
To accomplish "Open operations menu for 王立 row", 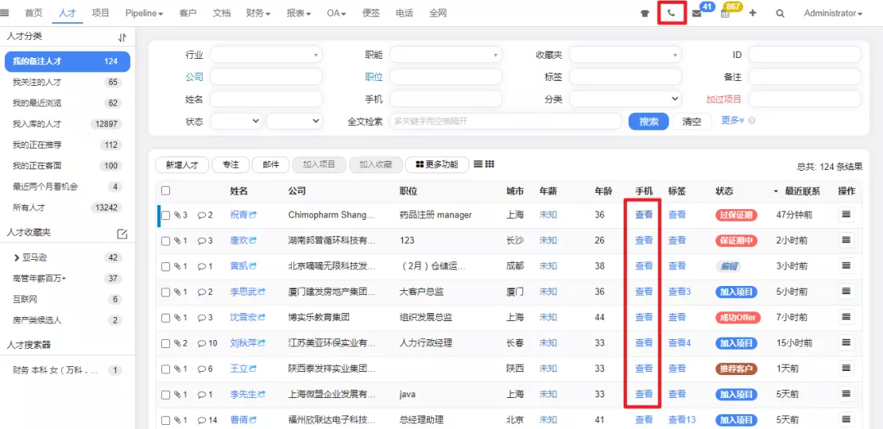I will point(846,369).
